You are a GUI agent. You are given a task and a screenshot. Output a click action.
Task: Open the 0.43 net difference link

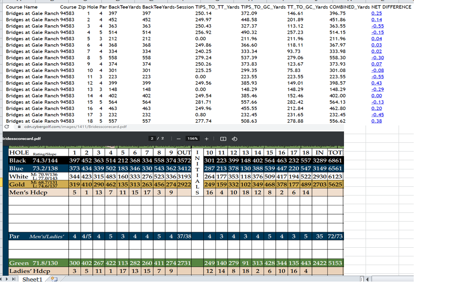377,83
